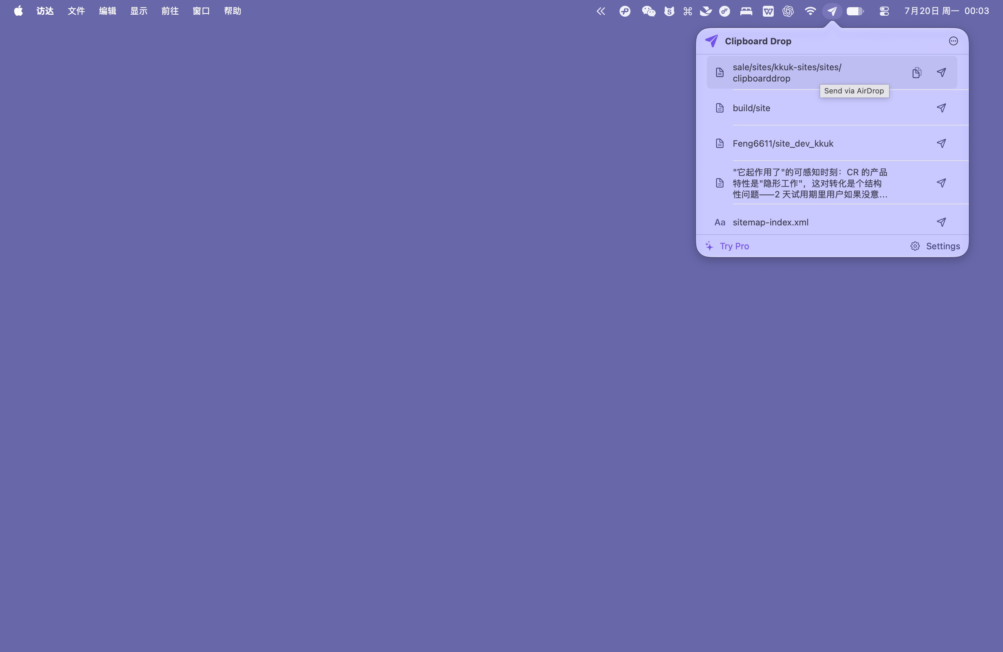Click the document icon beside build/site

point(720,108)
